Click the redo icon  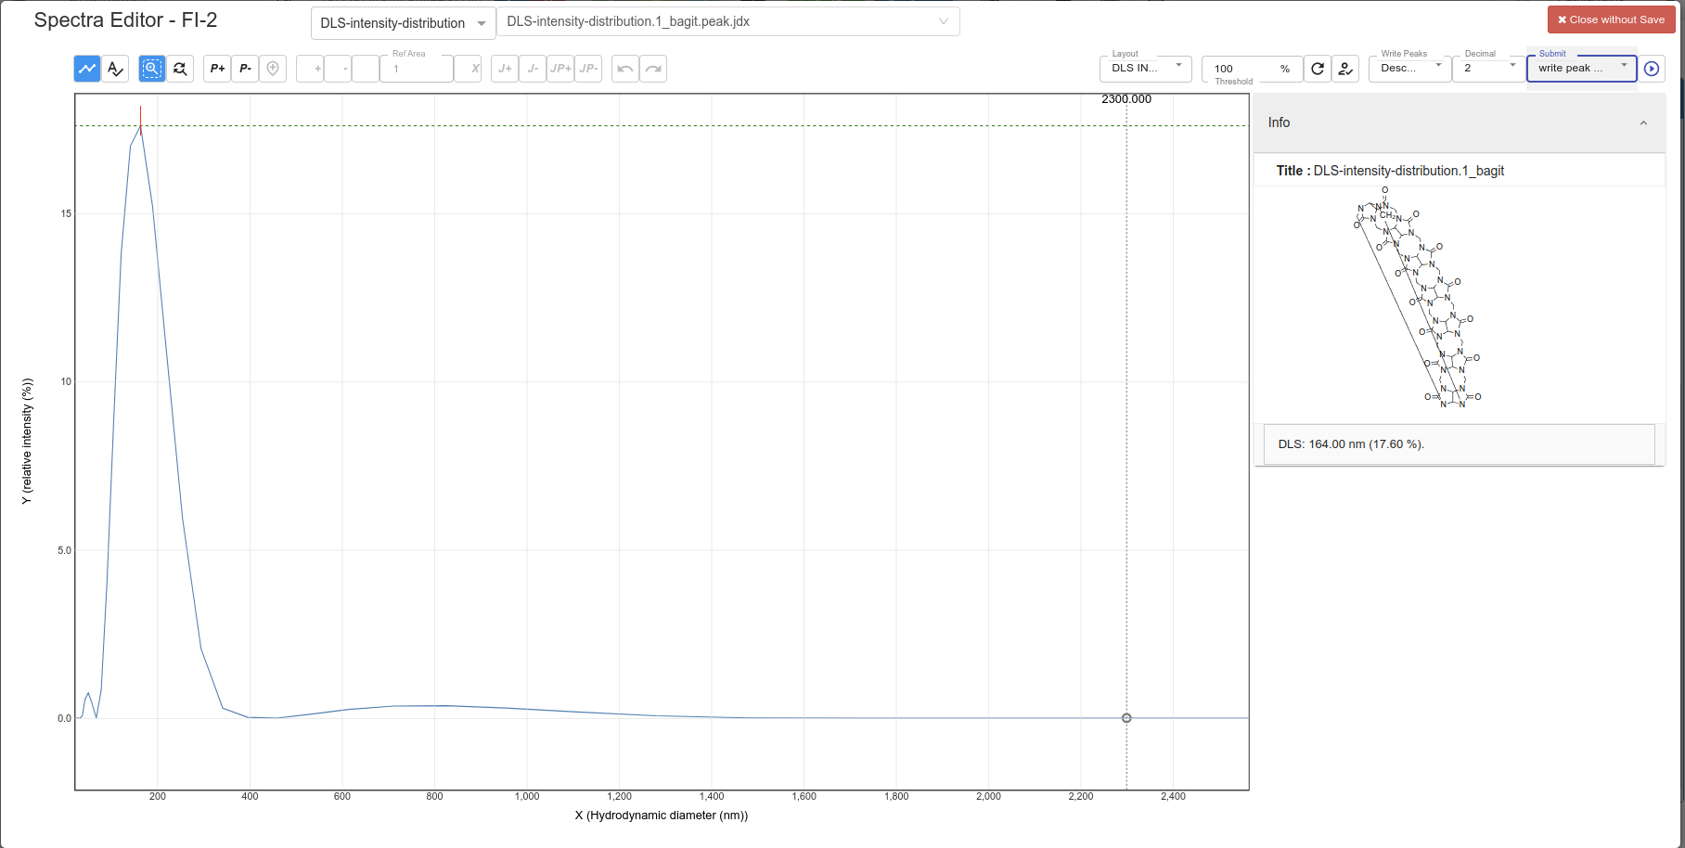click(652, 68)
